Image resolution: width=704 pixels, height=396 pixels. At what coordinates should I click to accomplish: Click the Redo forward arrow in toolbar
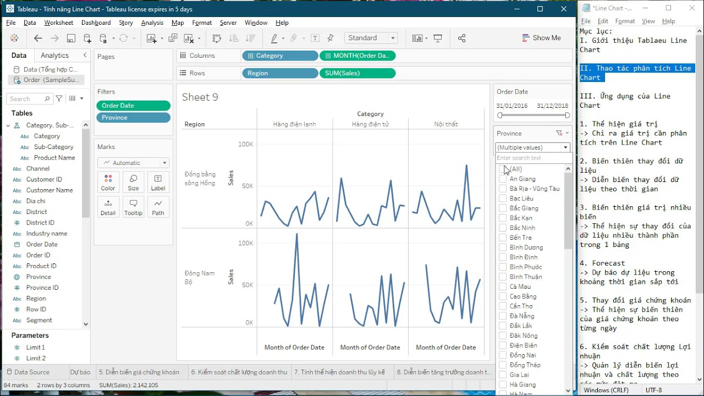pyautogui.click(x=54, y=38)
